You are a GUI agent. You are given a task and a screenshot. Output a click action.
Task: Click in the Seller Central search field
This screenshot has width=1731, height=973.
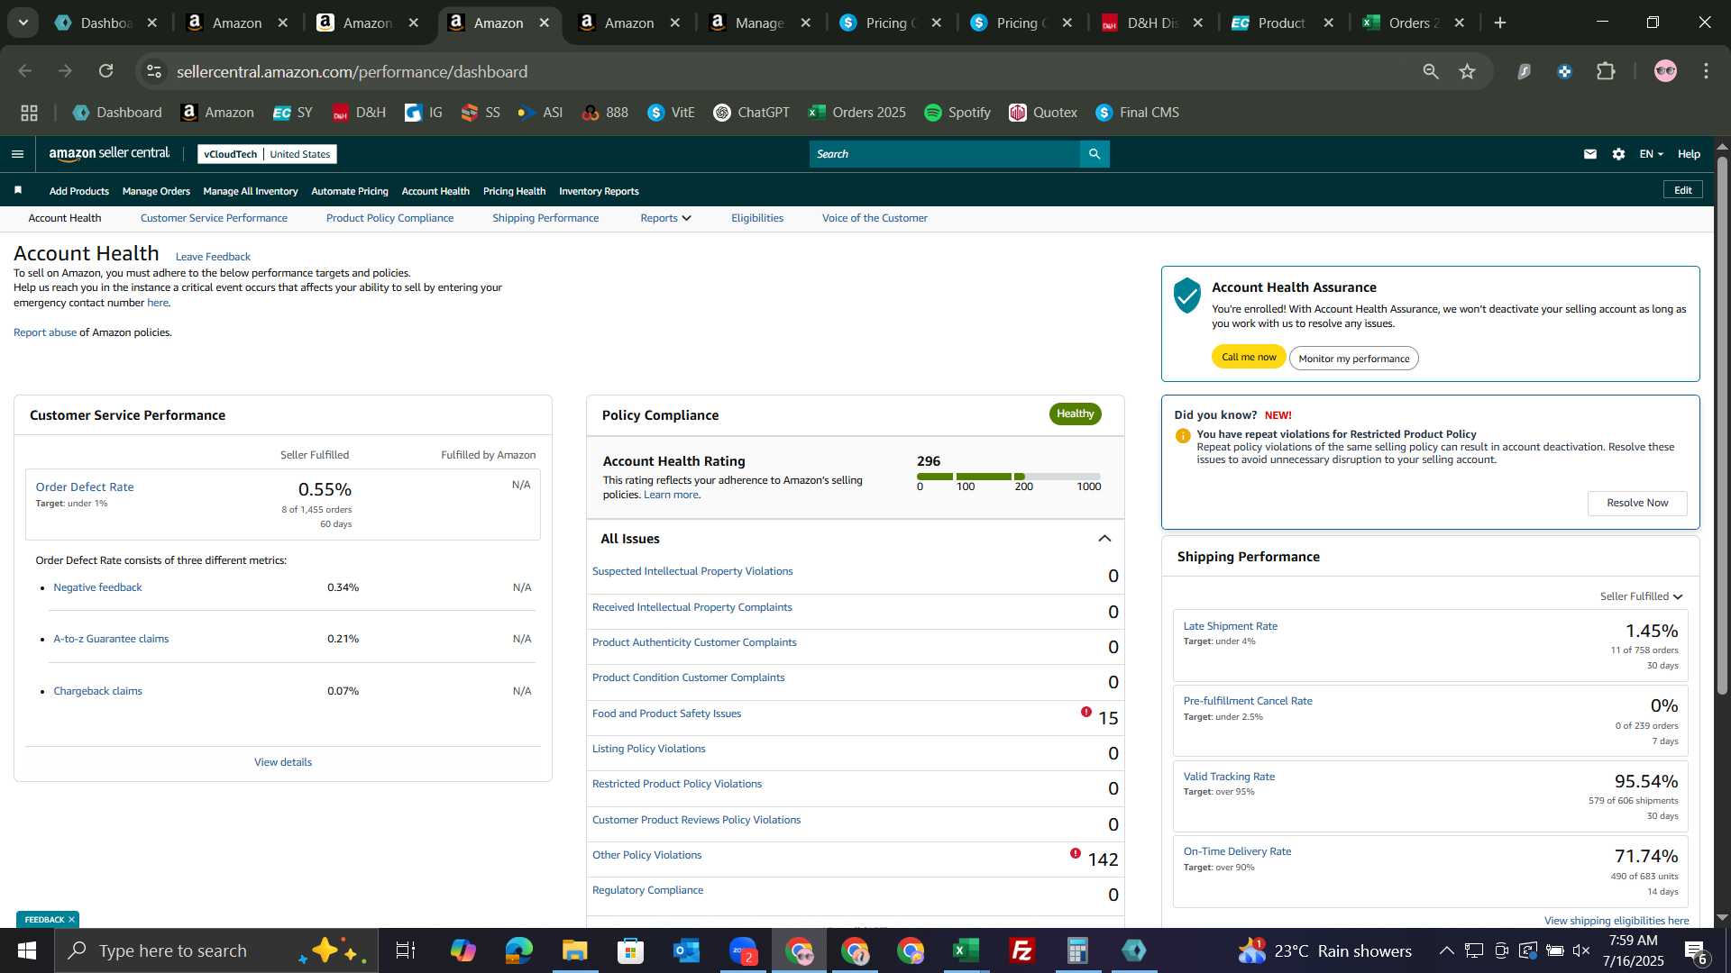click(x=945, y=154)
